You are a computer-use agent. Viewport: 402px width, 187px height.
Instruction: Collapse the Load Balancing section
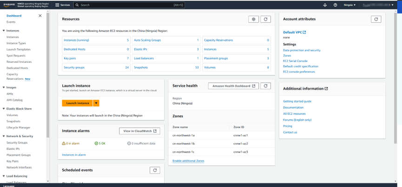[4, 176]
